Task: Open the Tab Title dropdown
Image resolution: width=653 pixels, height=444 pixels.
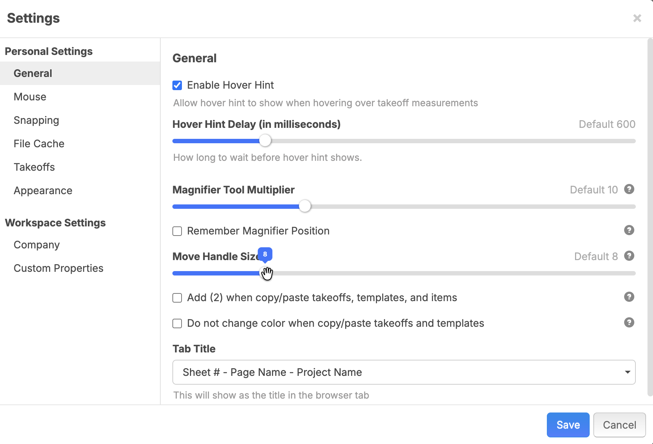Action: pos(403,372)
